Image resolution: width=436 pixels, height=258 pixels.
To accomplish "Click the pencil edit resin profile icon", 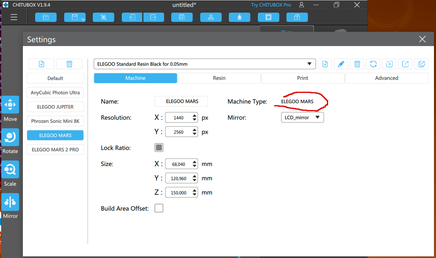I will click(341, 64).
